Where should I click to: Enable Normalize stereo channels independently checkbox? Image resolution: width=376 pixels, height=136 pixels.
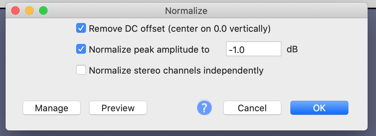click(x=81, y=70)
